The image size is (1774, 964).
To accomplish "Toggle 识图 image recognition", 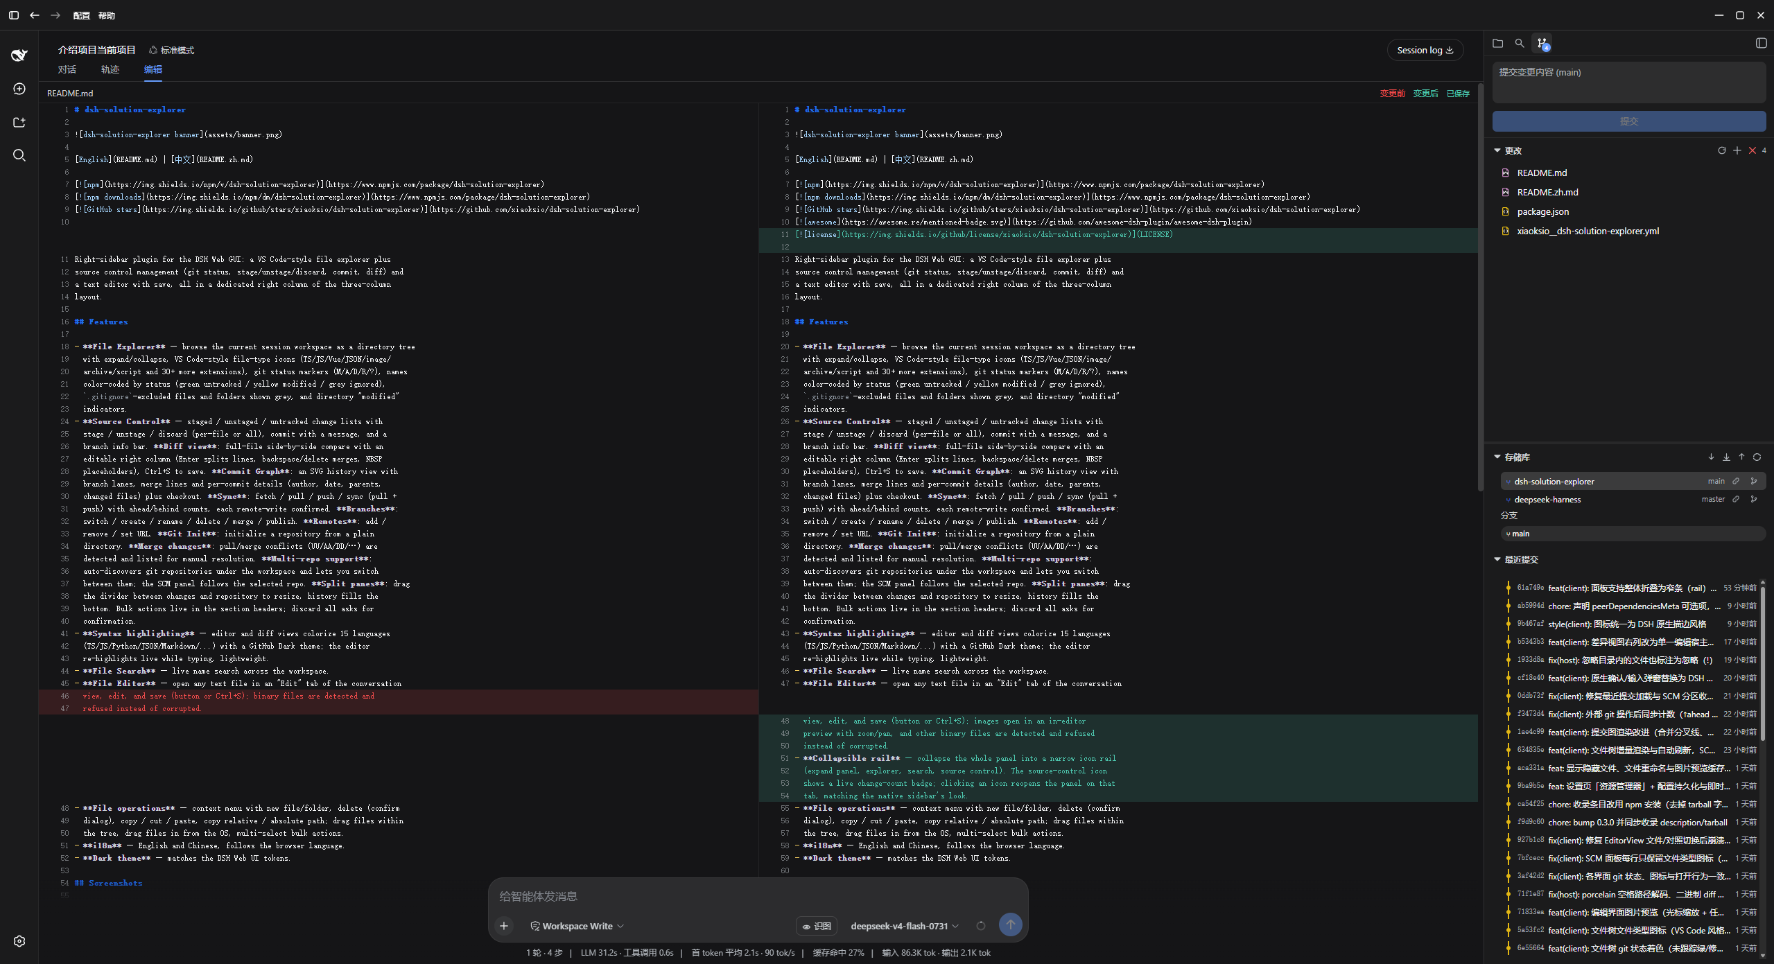I will point(817,926).
